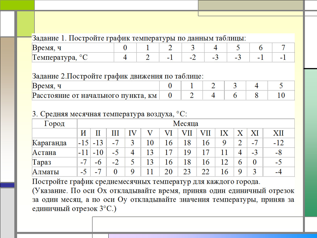Click 'Расстояние от начального пункта, км' label
The height and width of the screenshot is (238, 317).
(95, 95)
